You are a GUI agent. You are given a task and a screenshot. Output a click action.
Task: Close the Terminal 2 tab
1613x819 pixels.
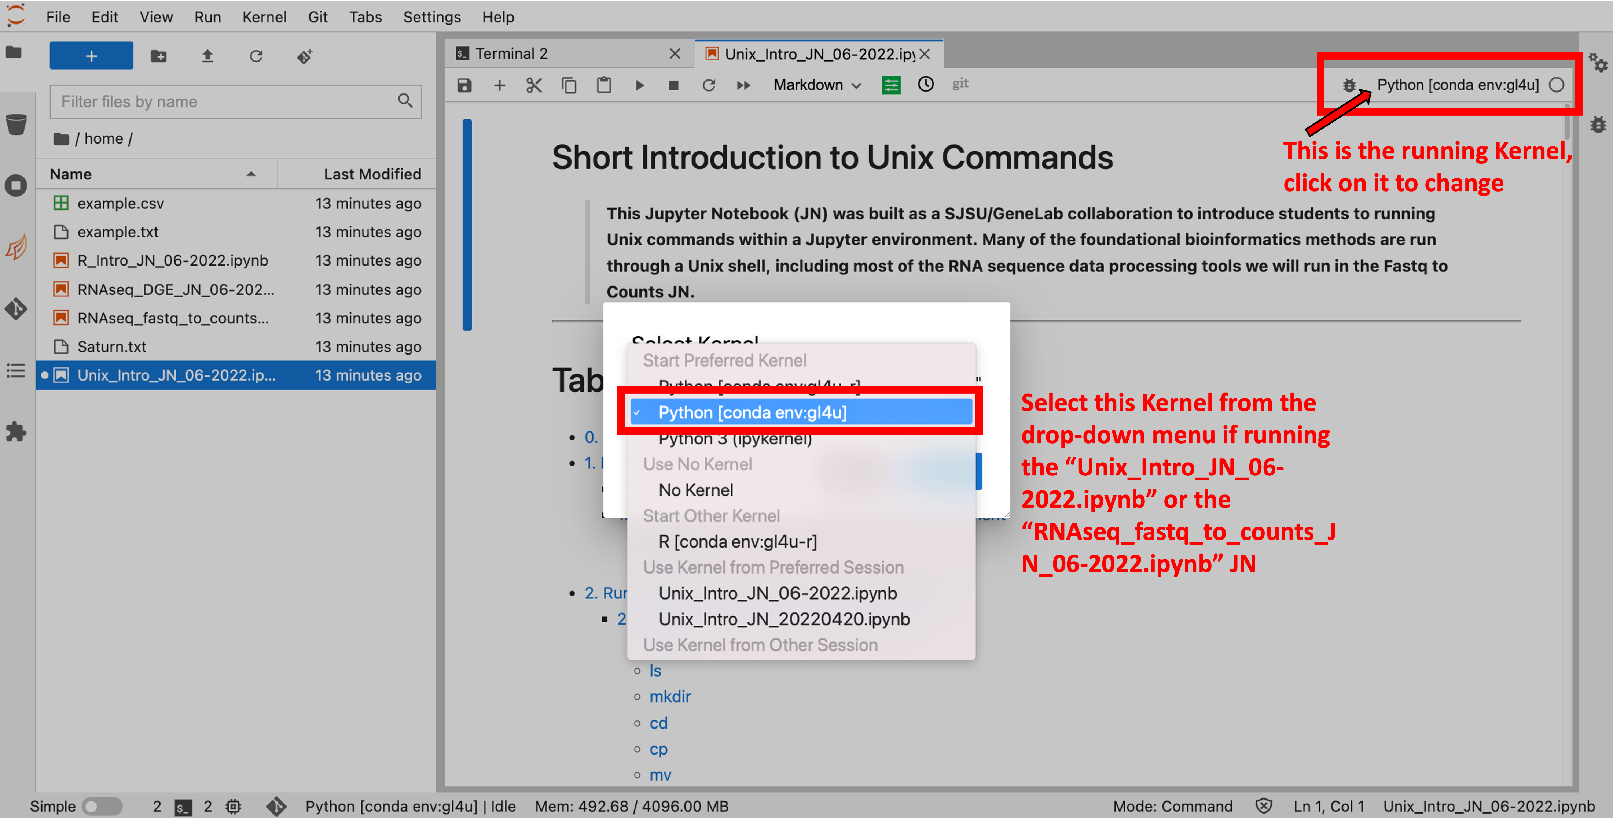pyautogui.click(x=675, y=54)
